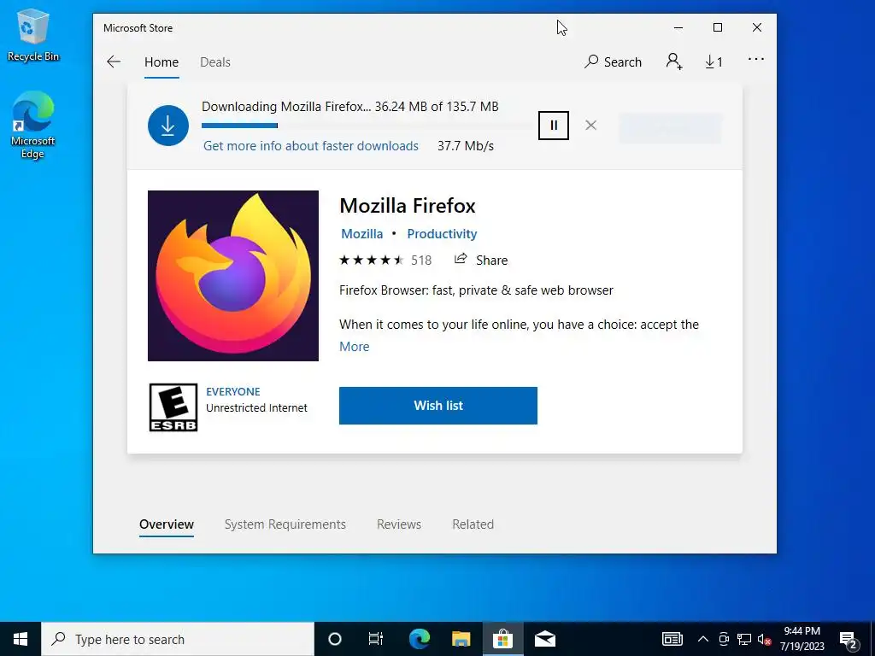This screenshot has width=875, height=656.
Task: Open Microsoft Edge desktop shortcut
Action: (33, 125)
